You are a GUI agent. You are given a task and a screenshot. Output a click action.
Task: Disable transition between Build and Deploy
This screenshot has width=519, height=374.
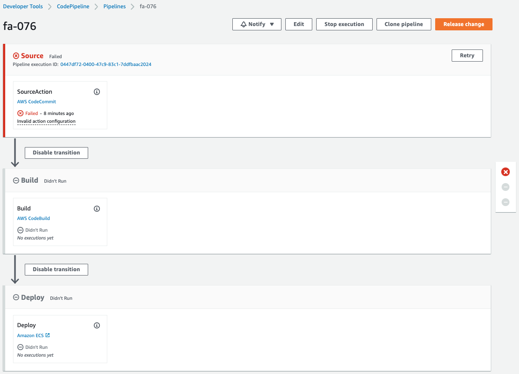[x=56, y=269]
